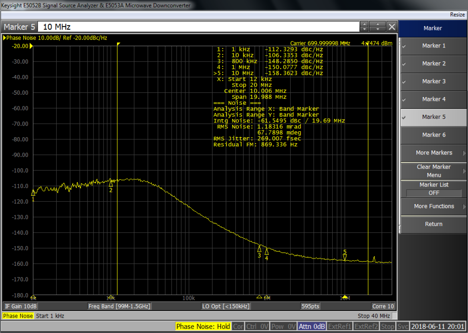Screen dimensions: 468x333
Task: Enable Marker 6
Action: (x=433, y=135)
